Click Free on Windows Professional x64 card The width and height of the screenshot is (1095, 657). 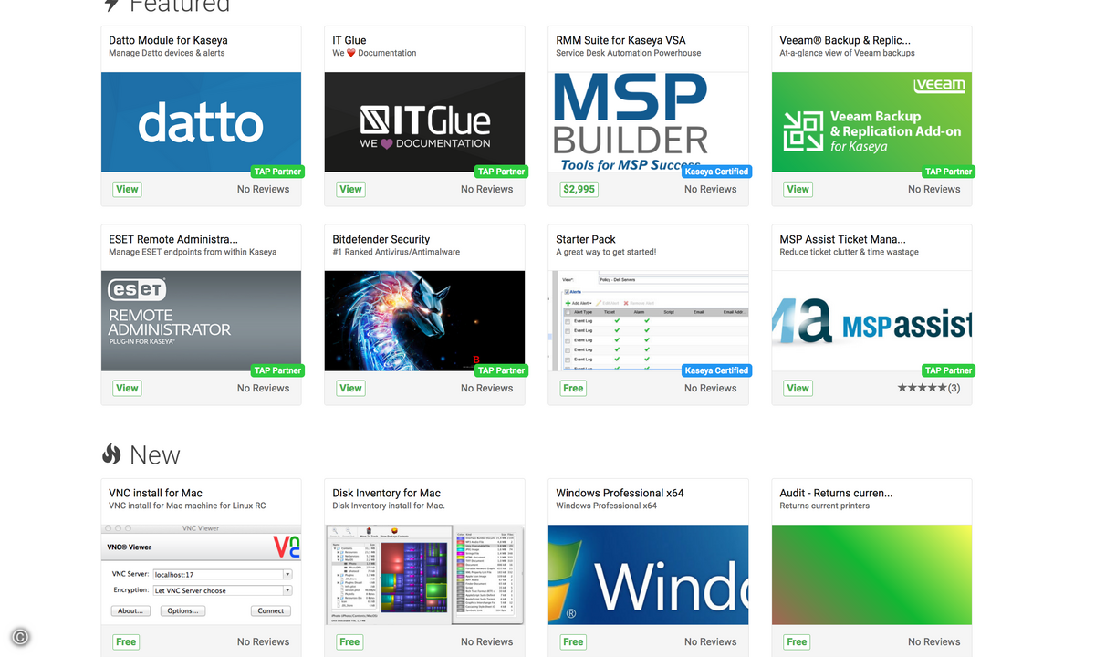573,641
